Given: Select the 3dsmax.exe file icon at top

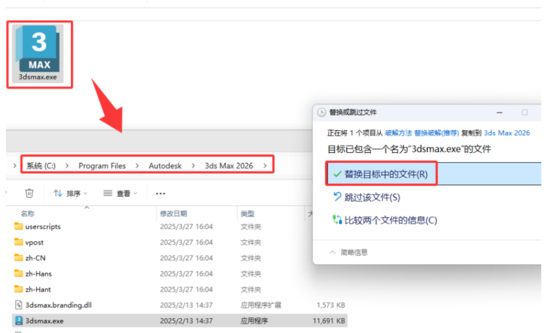Looking at the screenshot, I should click(38, 54).
